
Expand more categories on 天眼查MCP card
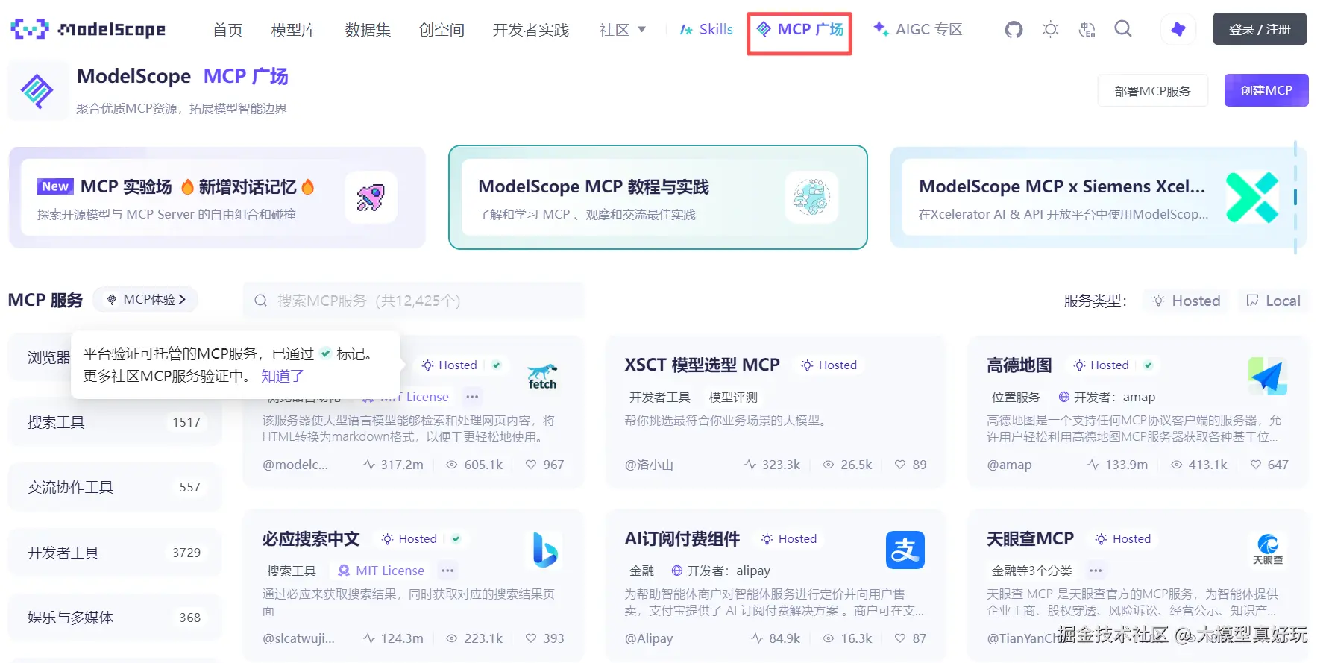(1096, 571)
